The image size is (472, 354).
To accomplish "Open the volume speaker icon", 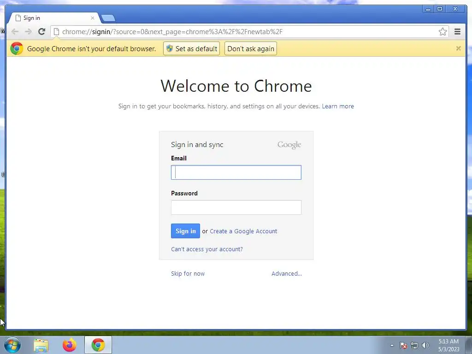I will tap(425, 345).
